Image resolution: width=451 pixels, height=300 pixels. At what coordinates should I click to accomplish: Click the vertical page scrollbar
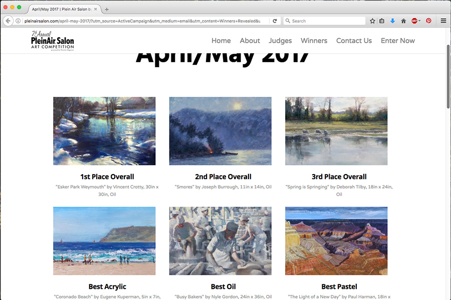click(448, 76)
